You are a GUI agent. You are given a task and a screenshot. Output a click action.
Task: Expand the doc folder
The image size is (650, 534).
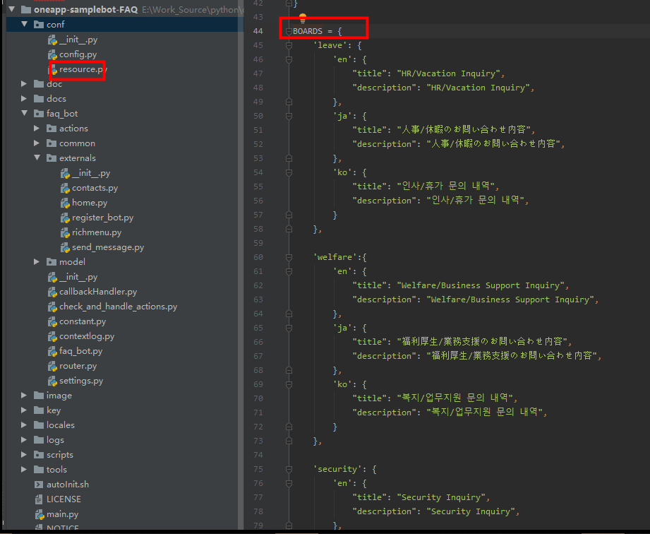(x=23, y=83)
